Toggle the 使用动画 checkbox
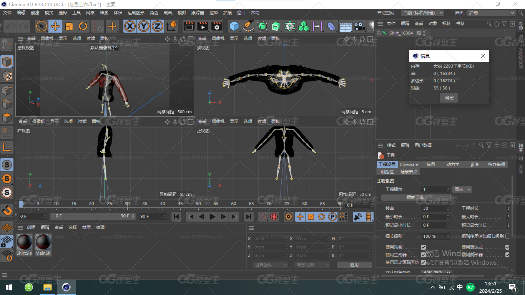525x295 pixels. [x=423, y=247]
